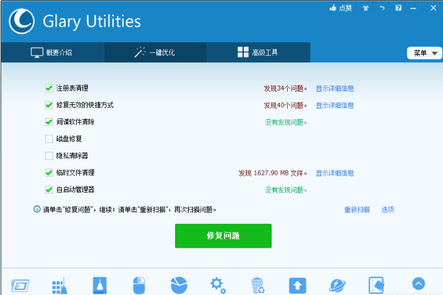
Task: Uncheck the 修复无效的快捷方式 checkbox
Action: pos(49,105)
